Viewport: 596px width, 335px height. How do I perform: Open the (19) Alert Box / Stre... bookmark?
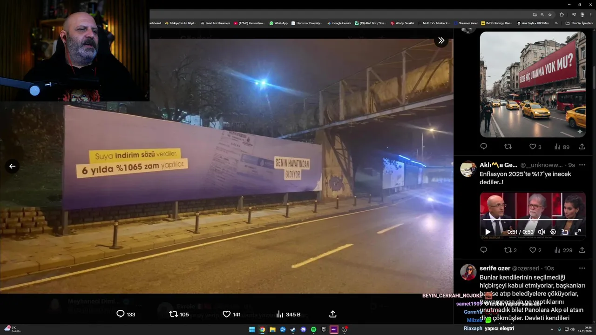[370, 23]
